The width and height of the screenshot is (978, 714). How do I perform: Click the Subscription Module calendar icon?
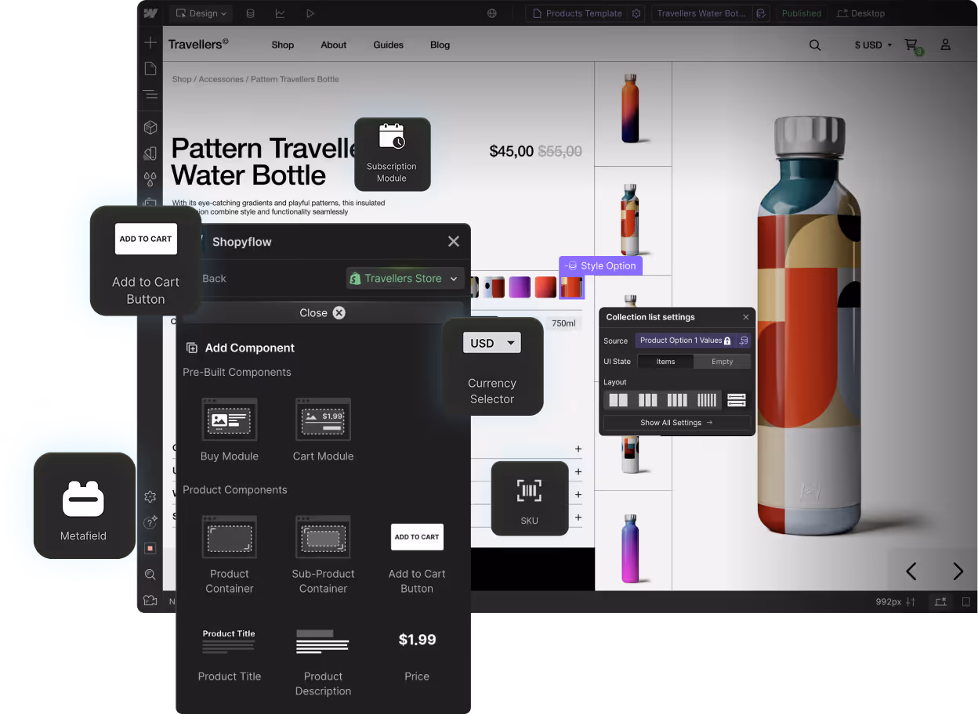(392, 136)
